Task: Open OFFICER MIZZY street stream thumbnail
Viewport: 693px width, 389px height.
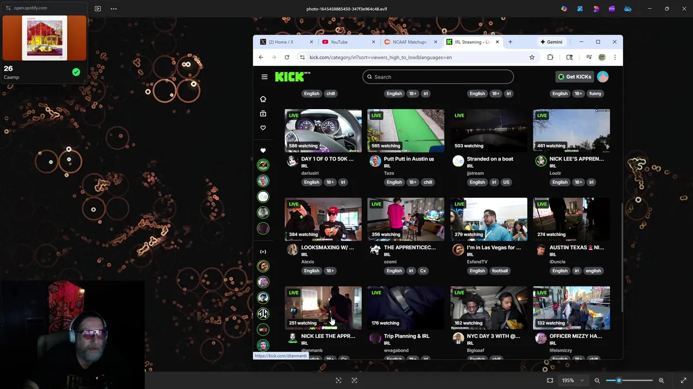Action: [571, 308]
